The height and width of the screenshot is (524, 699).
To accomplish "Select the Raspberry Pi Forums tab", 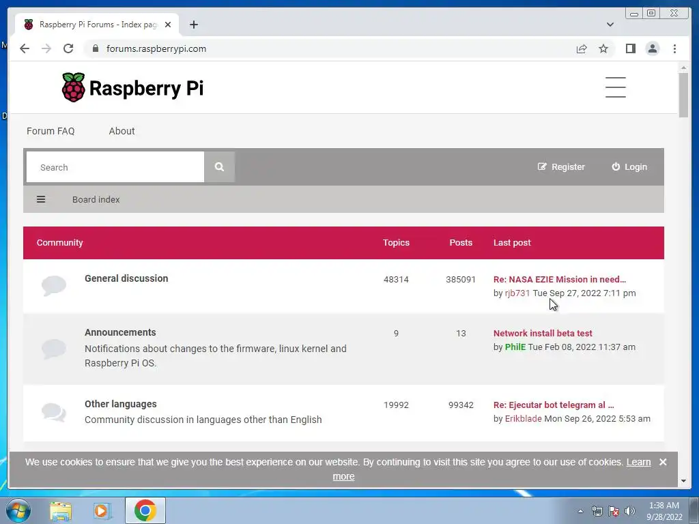I will point(98,25).
